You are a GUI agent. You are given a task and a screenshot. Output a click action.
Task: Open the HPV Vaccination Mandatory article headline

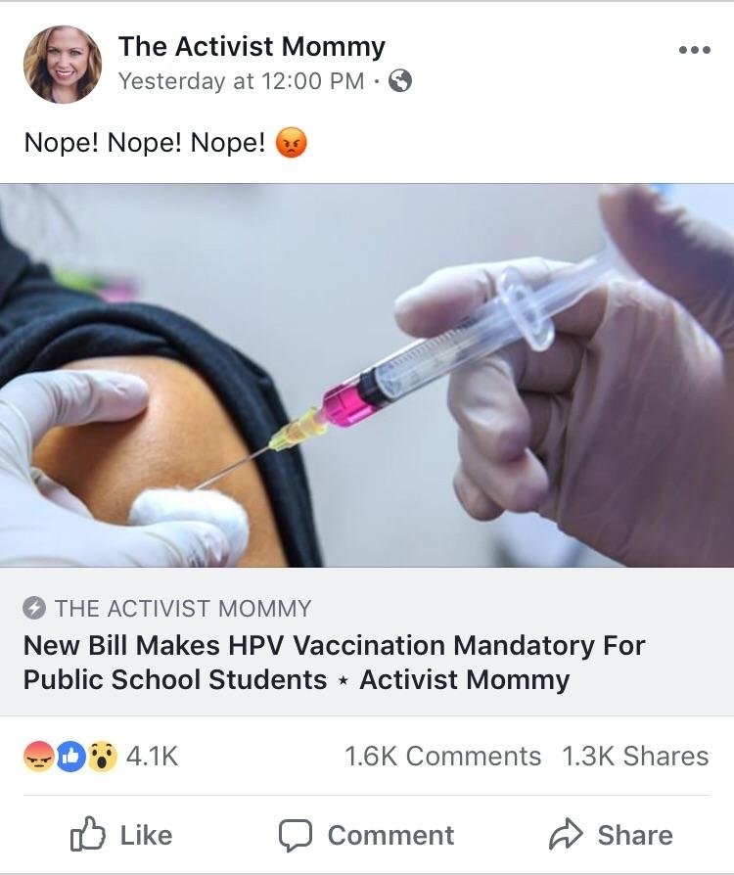[x=334, y=663]
